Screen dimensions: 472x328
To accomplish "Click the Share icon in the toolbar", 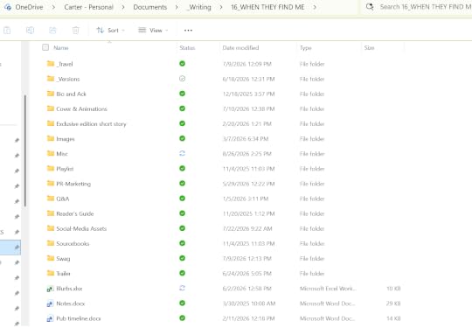I will tap(52, 30).
